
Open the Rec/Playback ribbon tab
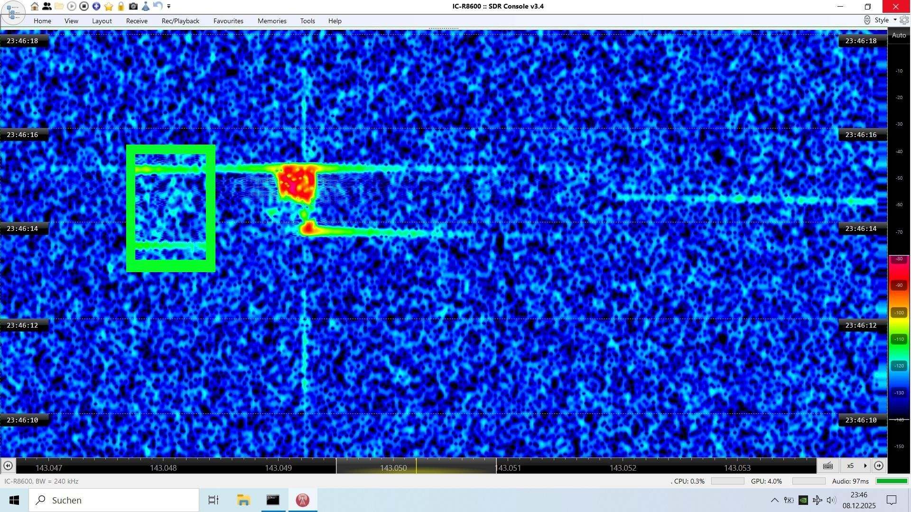coord(180,21)
